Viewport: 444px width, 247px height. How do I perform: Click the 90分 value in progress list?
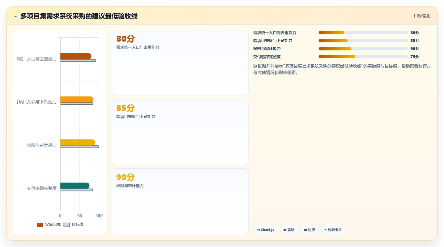point(415,49)
